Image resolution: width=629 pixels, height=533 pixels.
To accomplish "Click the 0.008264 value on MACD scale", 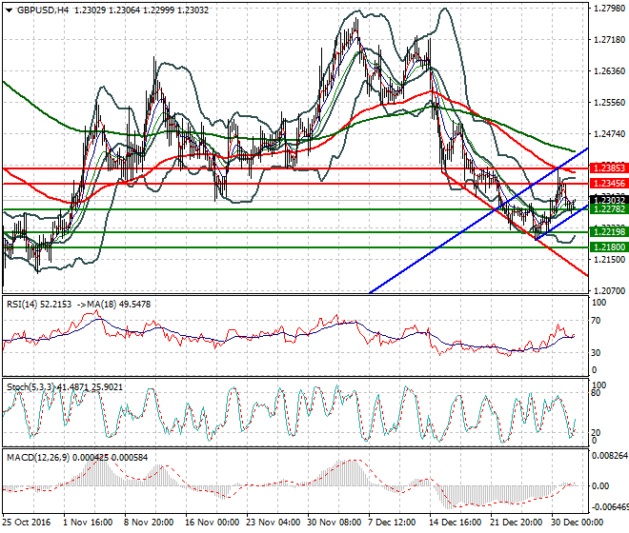I will tap(609, 457).
